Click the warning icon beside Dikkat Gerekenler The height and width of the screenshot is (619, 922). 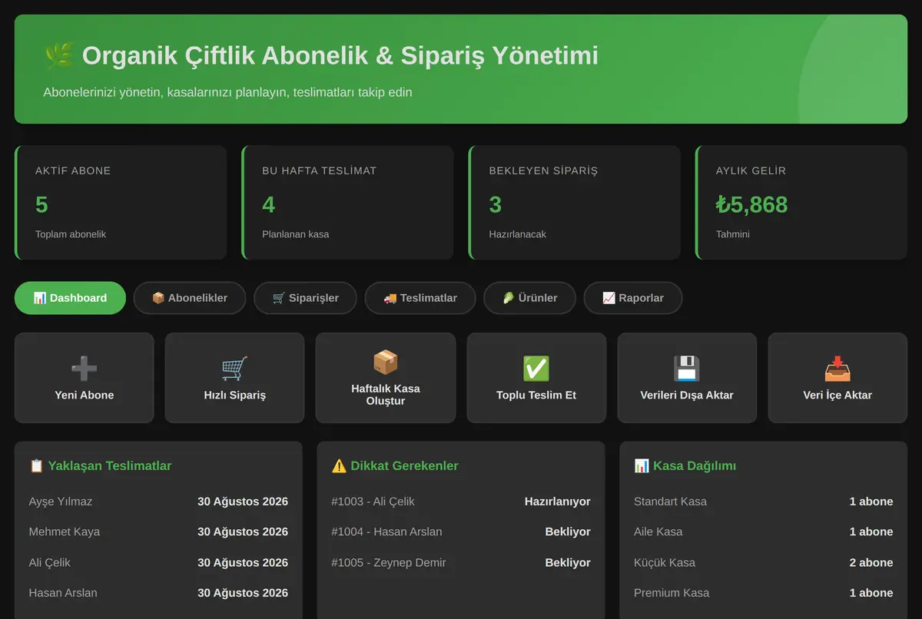coord(339,465)
